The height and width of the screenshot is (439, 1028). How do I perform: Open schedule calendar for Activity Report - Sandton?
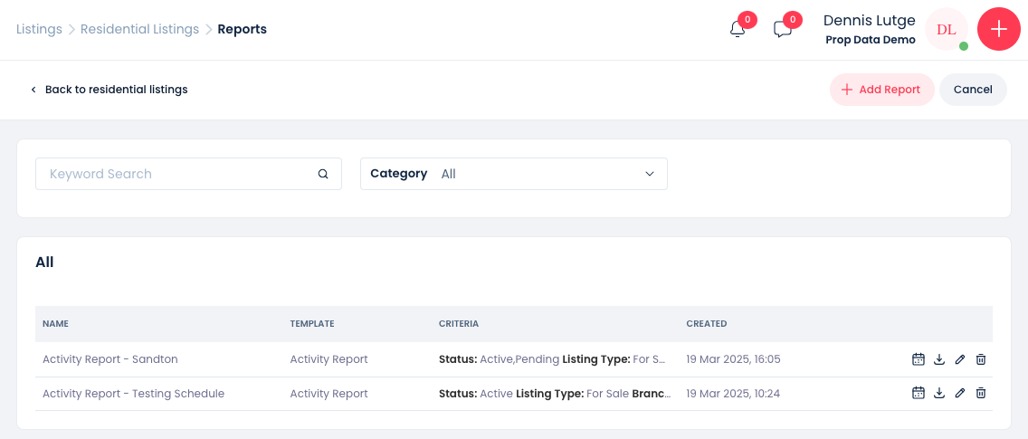pos(919,359)
